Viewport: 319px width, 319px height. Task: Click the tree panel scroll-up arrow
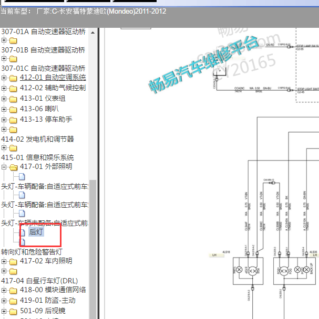click(x=92, y=33)
